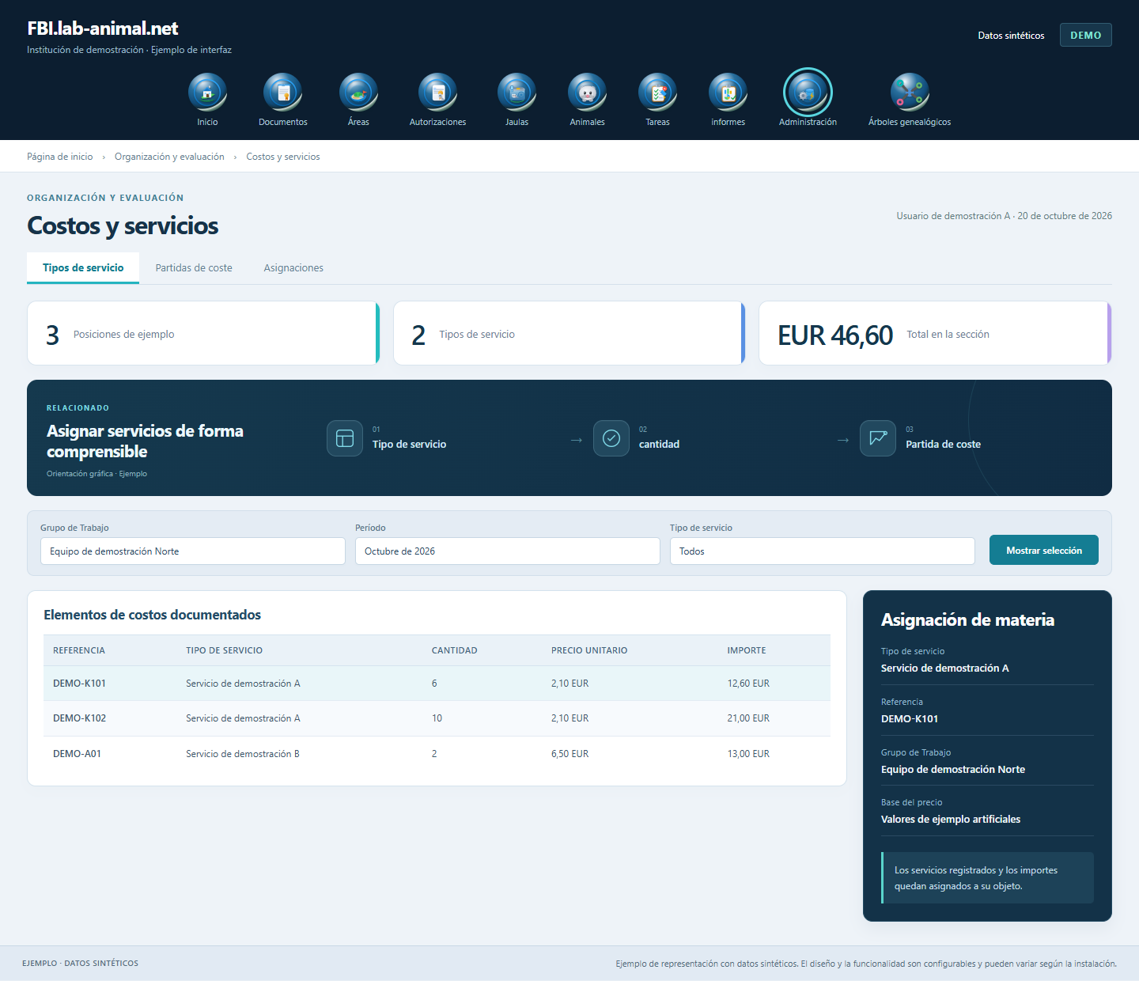Viewport: 1139px width, 981px height.
Task: Switch to the Partidas de coste tab
Action: (194, 268)
